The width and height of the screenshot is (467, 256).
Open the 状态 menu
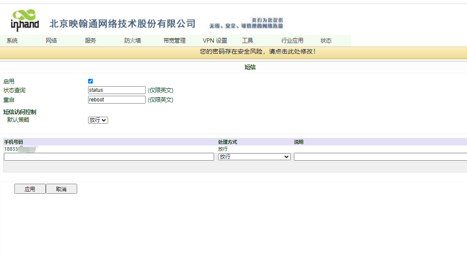click(x=326, y=40)
